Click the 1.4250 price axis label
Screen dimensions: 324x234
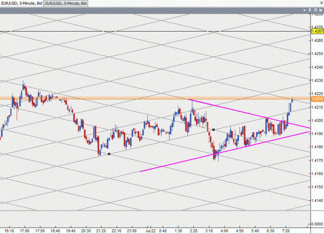tap(317, 54)
